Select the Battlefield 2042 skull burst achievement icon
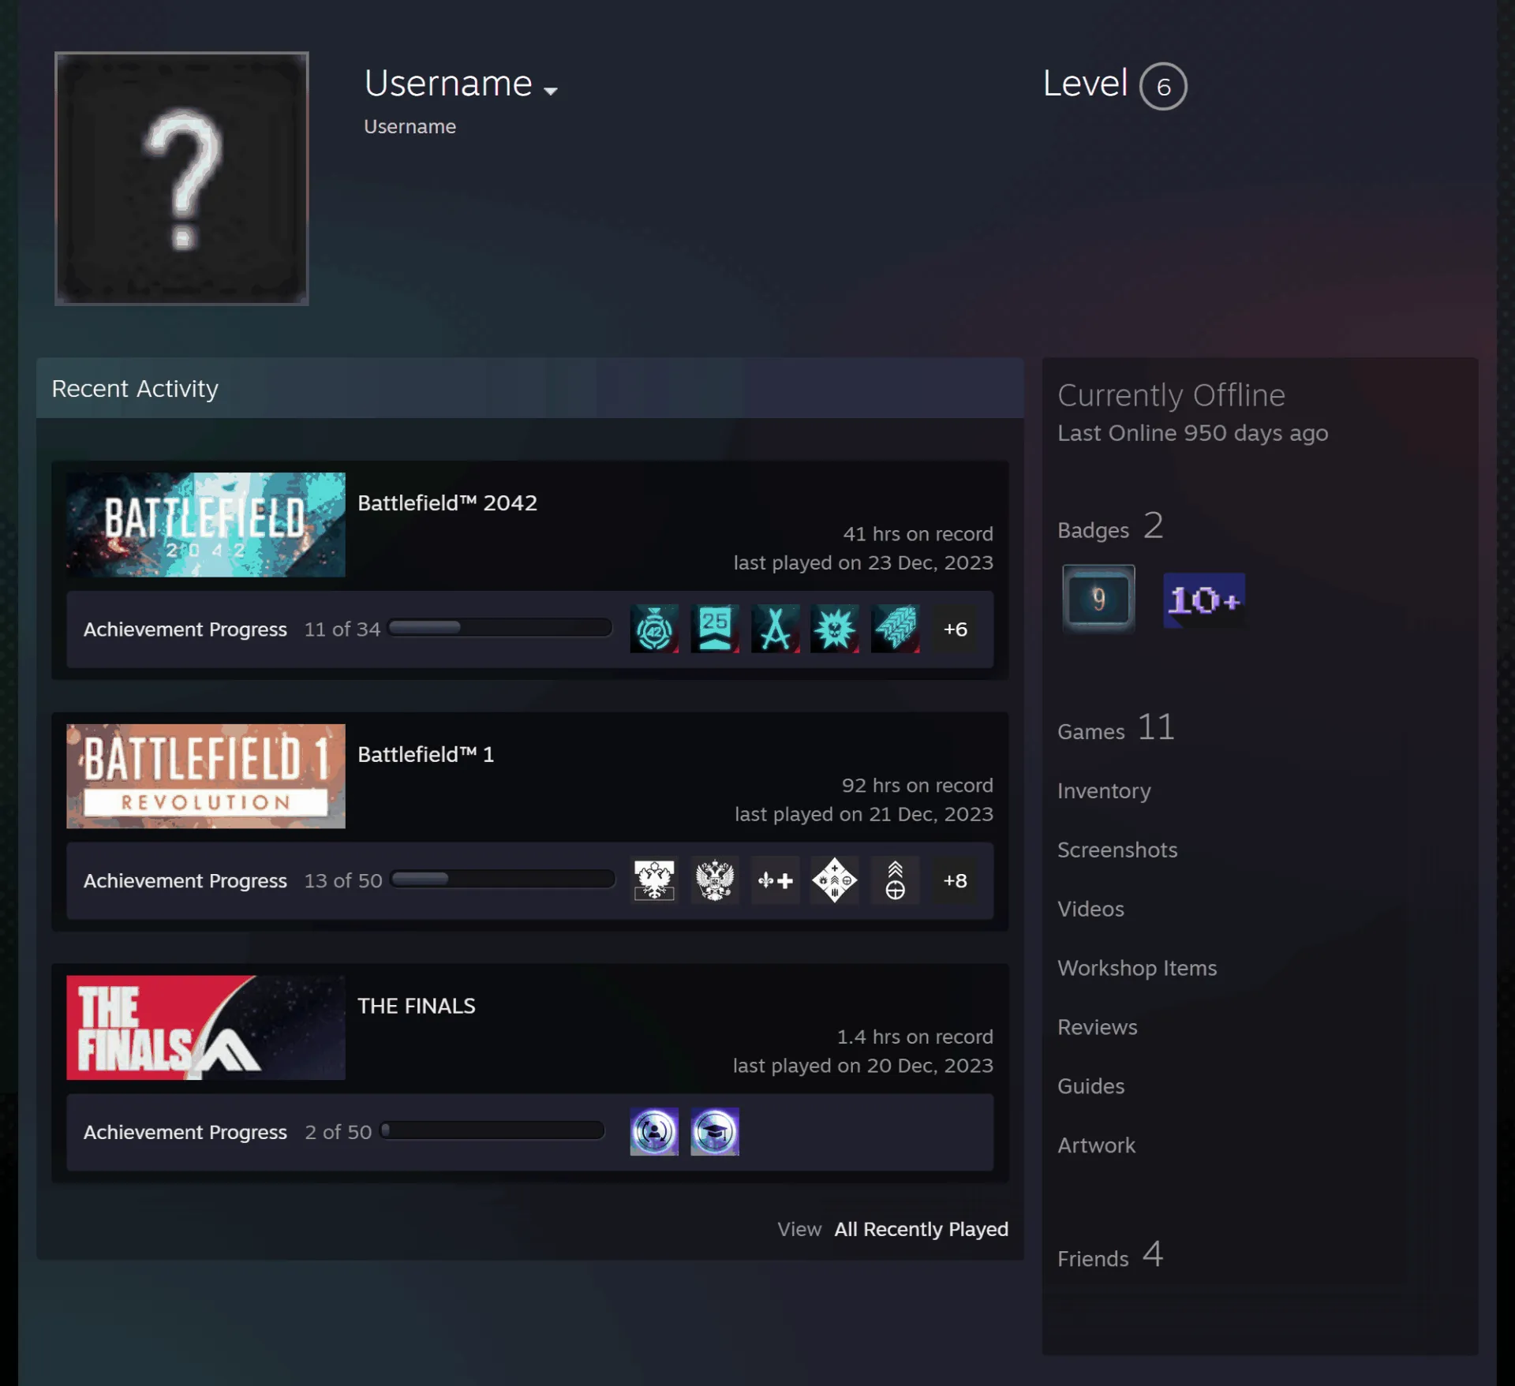The height and width of the screenshot is (1386, 1515). pyautogui.click(x=835, y=629)
